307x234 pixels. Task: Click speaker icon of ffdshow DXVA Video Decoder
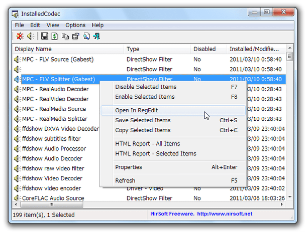click(x=18, y=129)
